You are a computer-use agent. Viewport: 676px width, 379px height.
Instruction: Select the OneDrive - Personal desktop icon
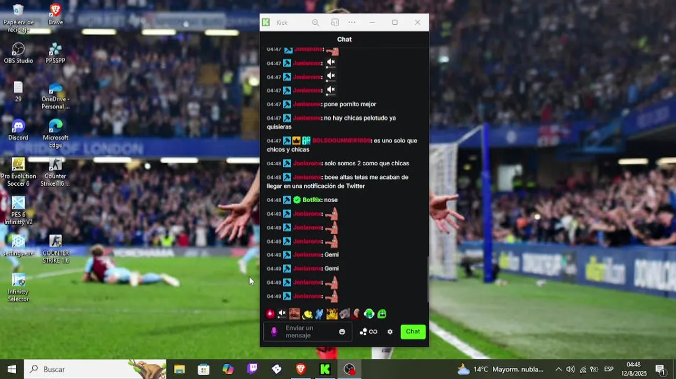55,96
